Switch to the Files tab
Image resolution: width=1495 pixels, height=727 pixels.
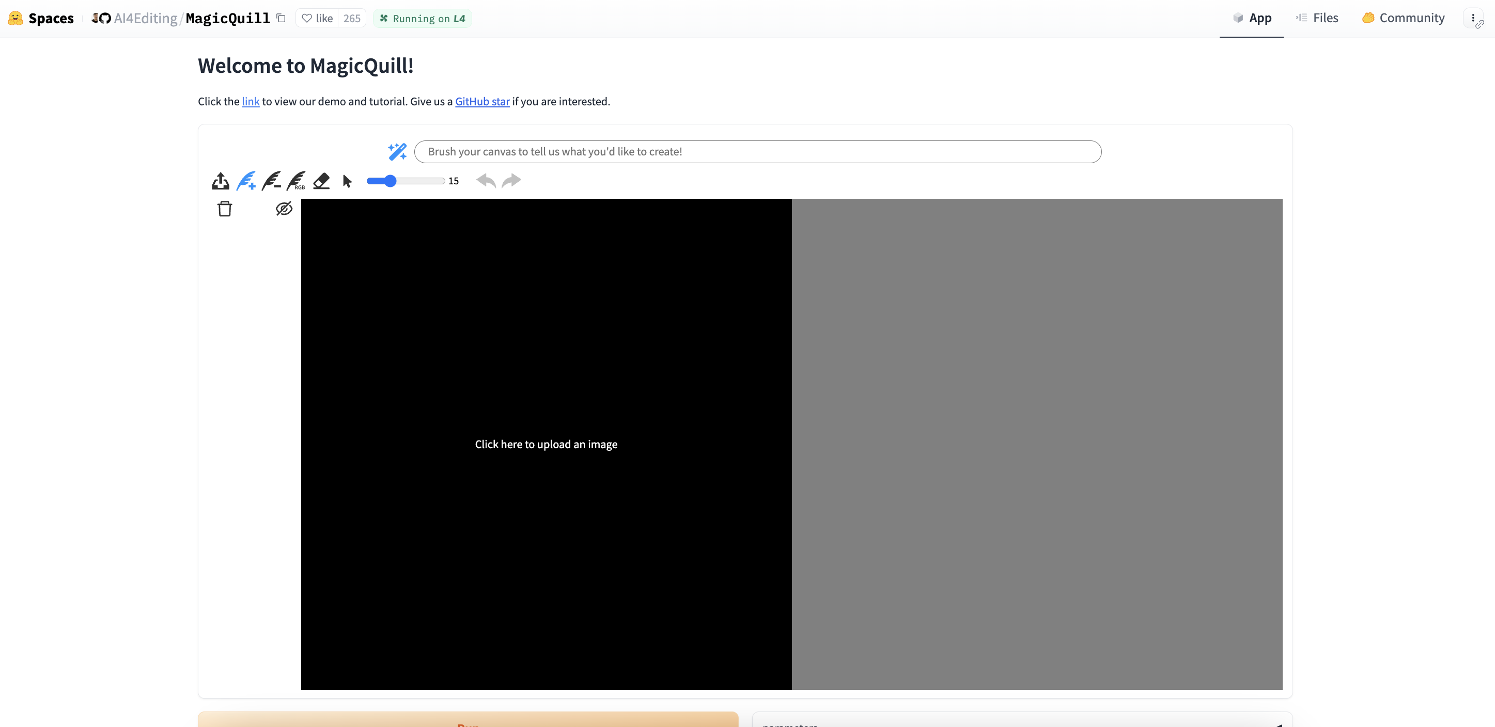pyautogui.click(x=1317, y=19)
